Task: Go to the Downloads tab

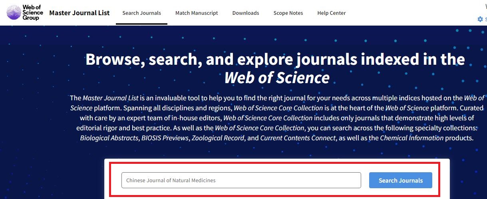Action: coord(246,13)
